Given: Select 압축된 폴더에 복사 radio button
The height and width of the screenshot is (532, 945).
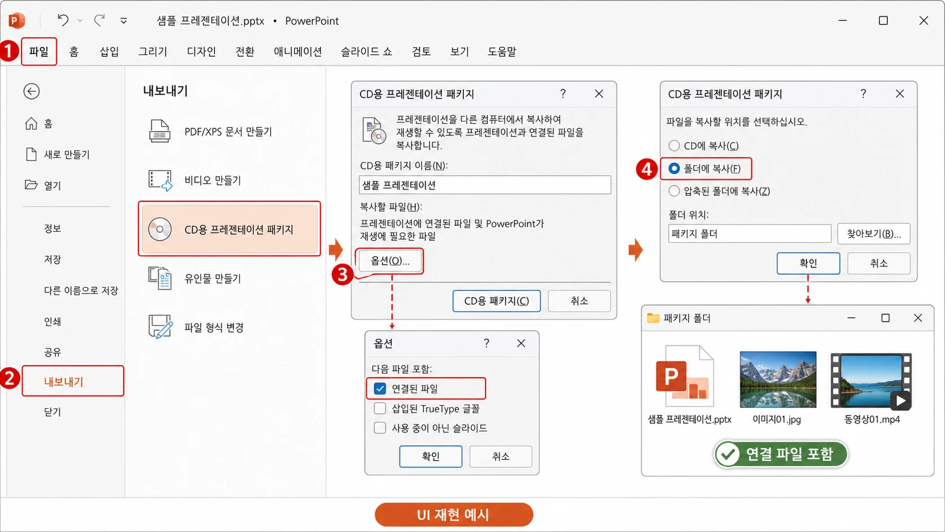Looking at the screenshot, I should pos(674,191).
